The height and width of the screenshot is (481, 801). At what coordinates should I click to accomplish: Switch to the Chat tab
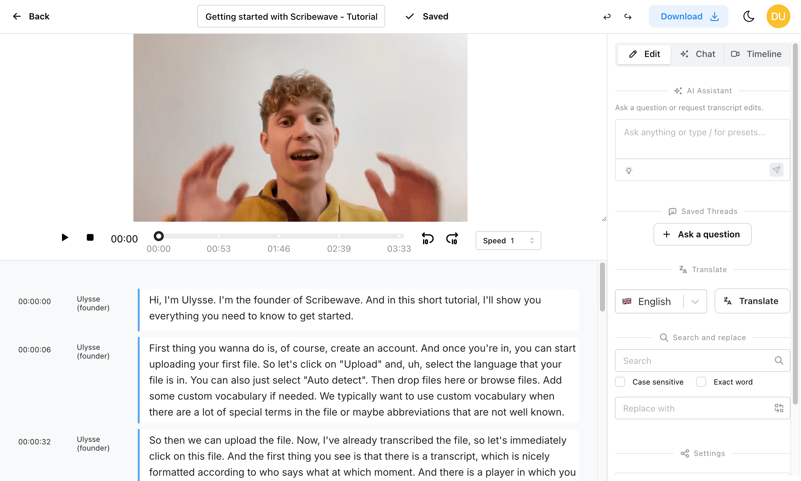click(698, 54)
